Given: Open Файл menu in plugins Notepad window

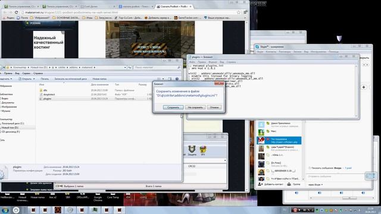Looking at the screenshot, I should (192, 62).
